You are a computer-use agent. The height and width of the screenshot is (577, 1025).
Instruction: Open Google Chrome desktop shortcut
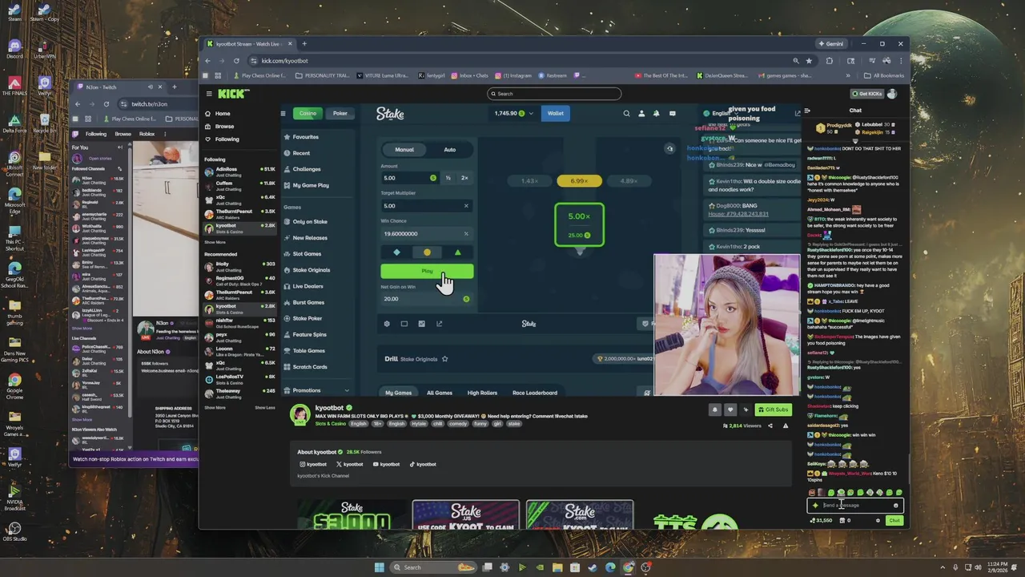point(14,385)
